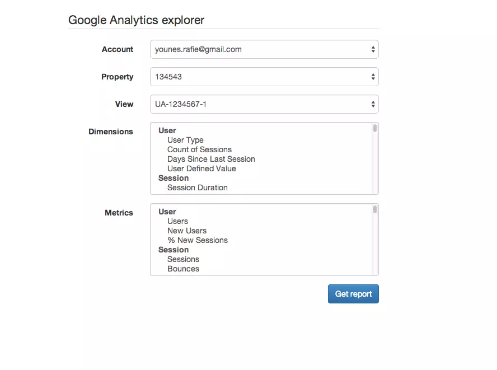
Task: Click the View field label
Action: (124, 104)
